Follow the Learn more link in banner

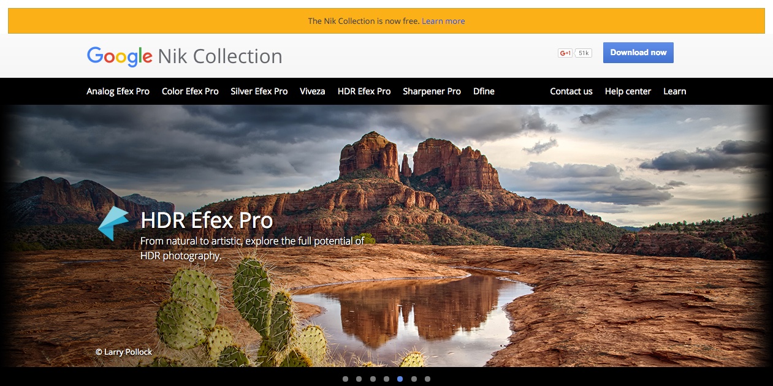(443, 21)
